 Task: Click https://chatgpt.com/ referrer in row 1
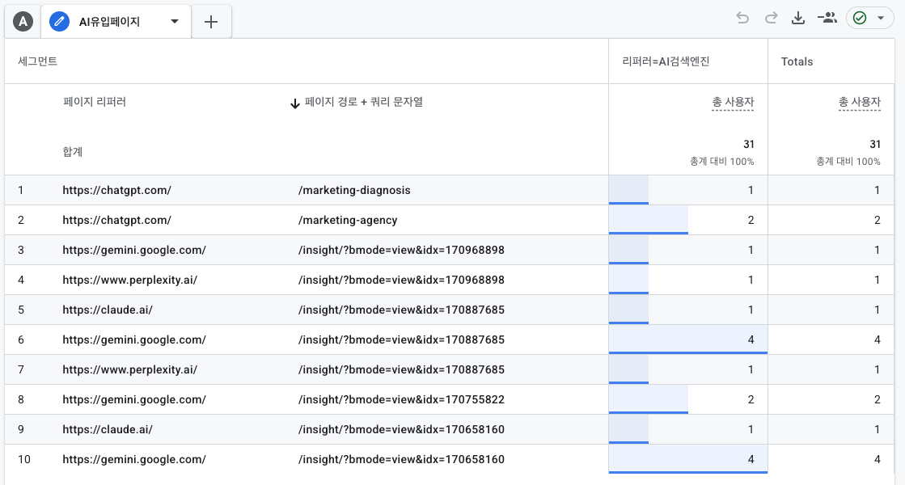point(117,190)
